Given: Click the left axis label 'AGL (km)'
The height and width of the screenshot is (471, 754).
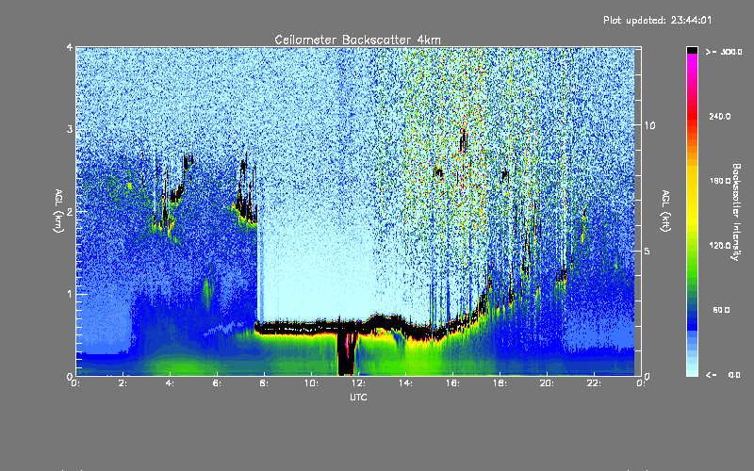Looking at the screenshot, I should 58,211.
